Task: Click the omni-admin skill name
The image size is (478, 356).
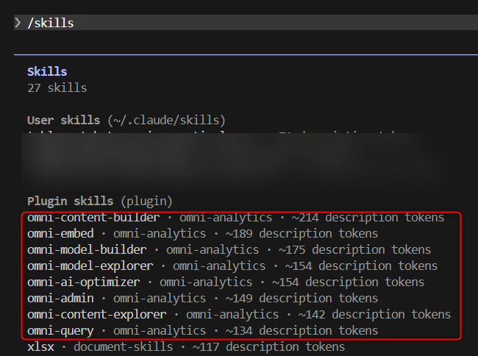Action: coord(60,298)
